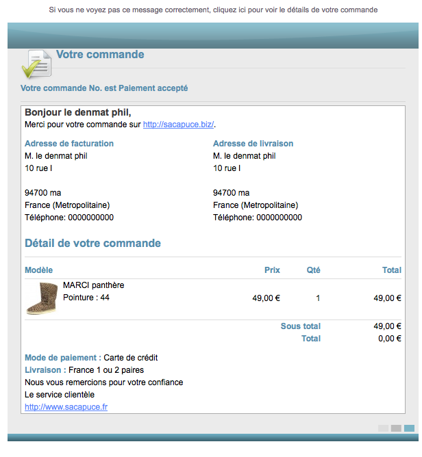Click '94700 ma' in delivery address
The height and width of the screenshot is (457, 422).
(231, 193)
